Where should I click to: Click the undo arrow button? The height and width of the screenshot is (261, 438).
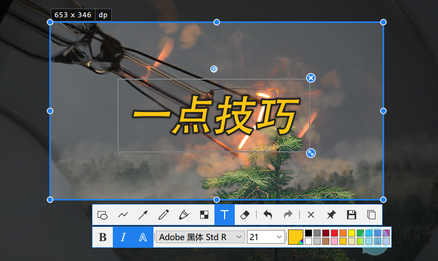point(268,215)
